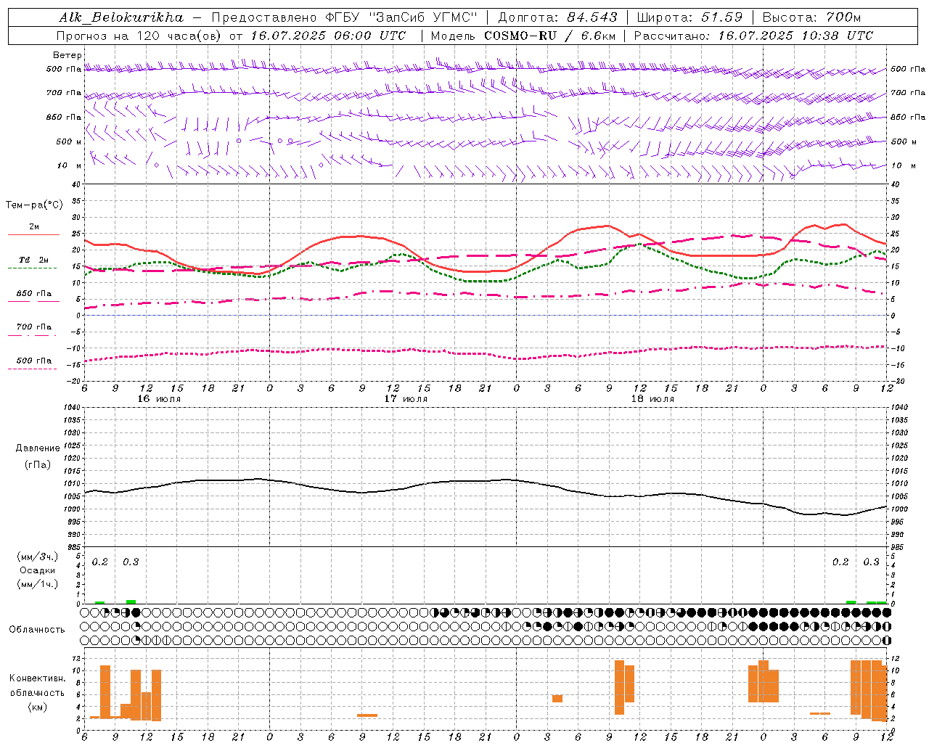Click the '18 июля' date label
929x743 pixels.
[652, 398]
